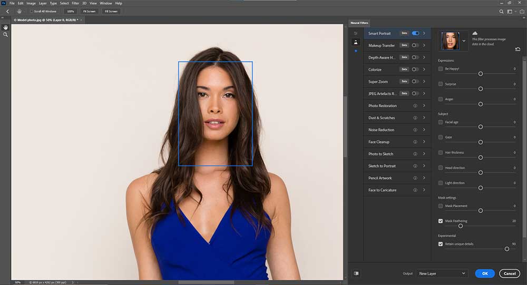
Task: Click the hand tool preset icon in options bar
Action: (x=19, y=12)
